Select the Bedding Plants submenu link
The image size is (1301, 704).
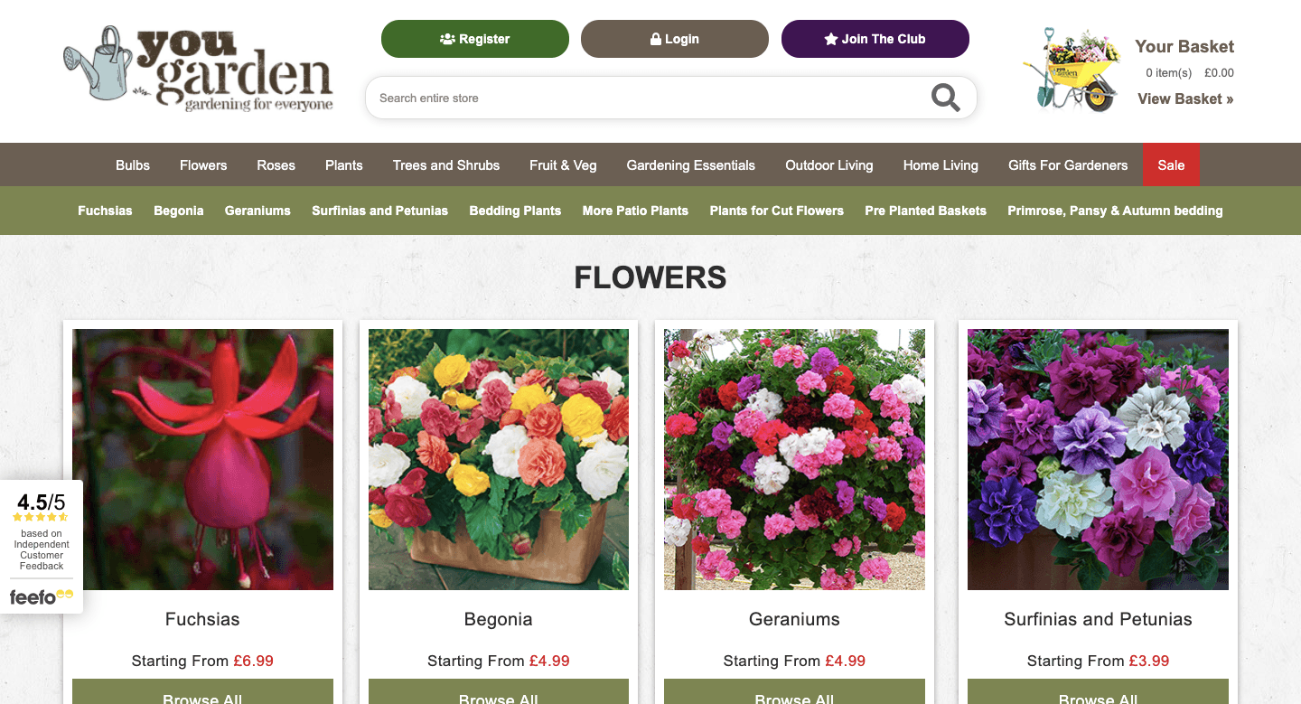coord(515,211)
